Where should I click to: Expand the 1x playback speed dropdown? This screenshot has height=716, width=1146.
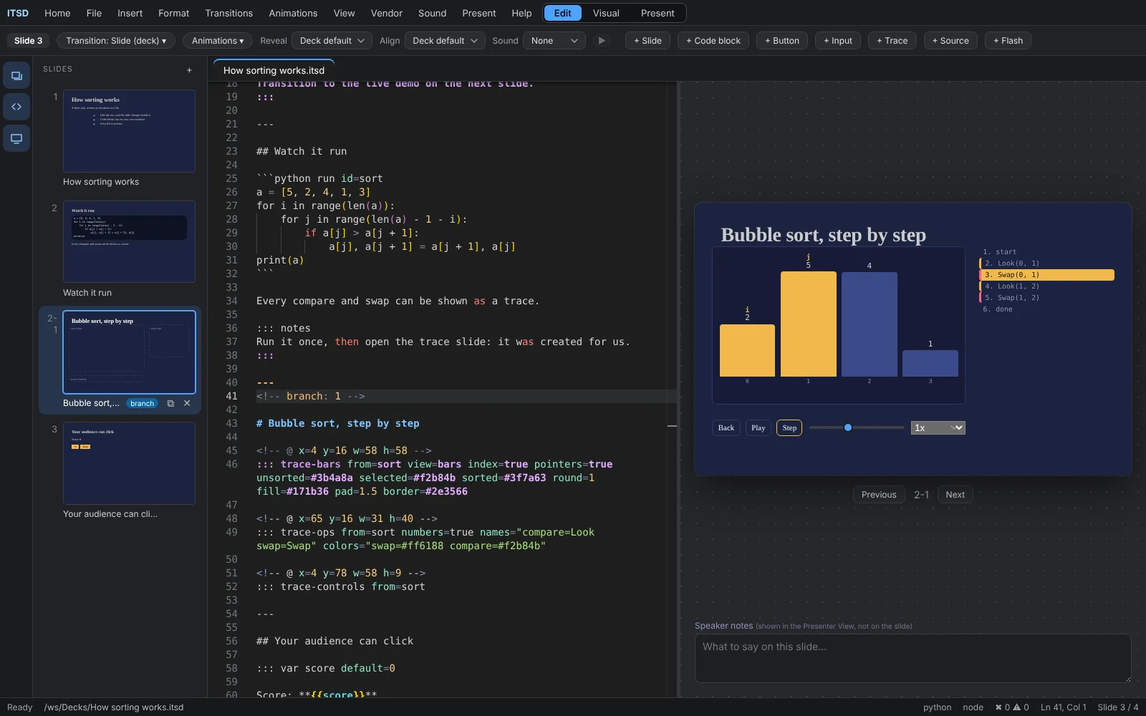[938, 427]
